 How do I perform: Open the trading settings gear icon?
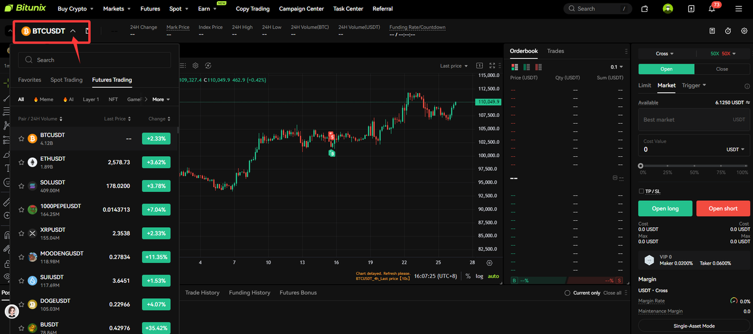click(744, 31)
